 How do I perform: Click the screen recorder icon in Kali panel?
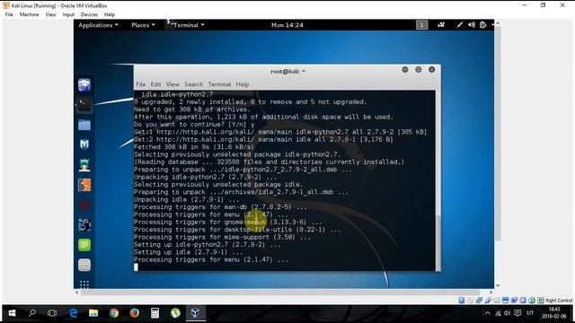[441, 25]
